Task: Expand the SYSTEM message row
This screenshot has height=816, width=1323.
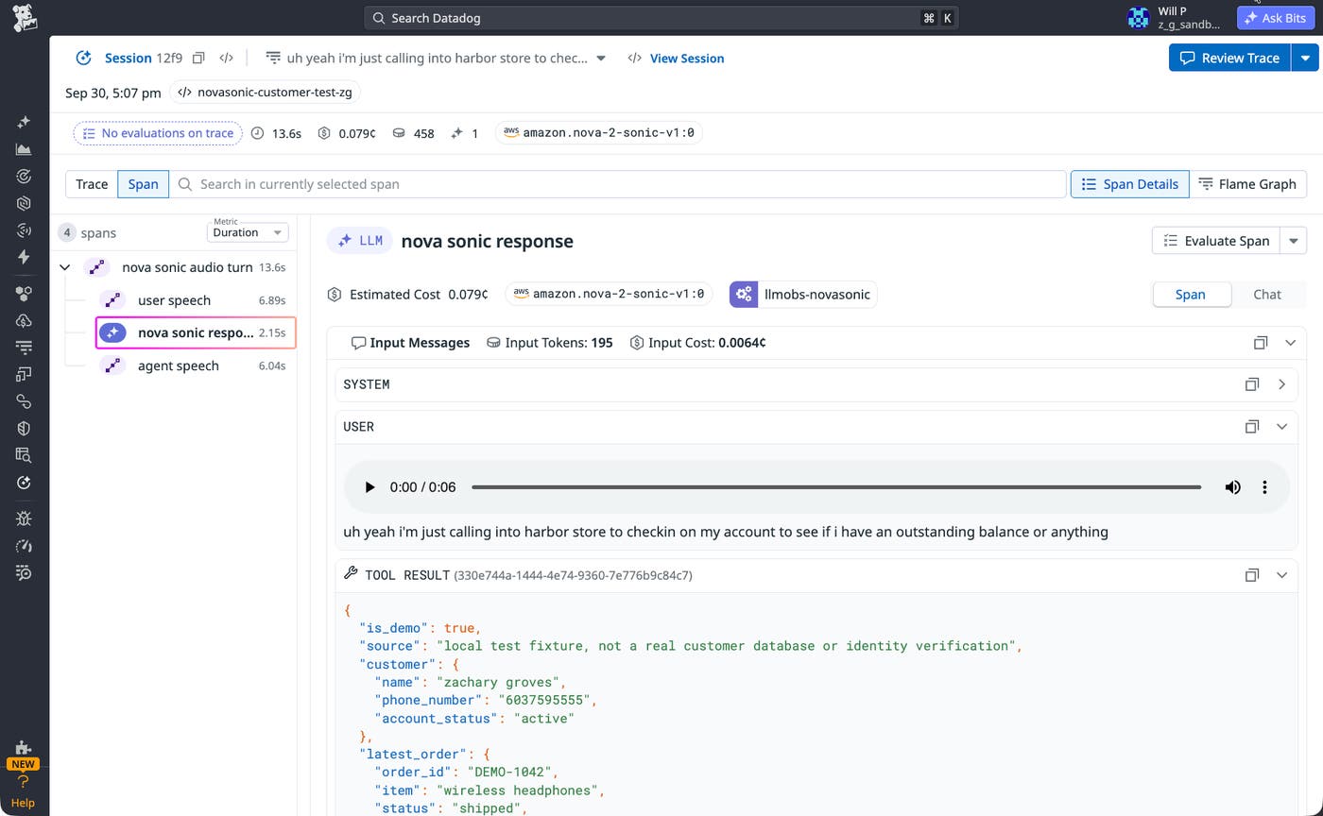Action: (x=1281, y=384)
